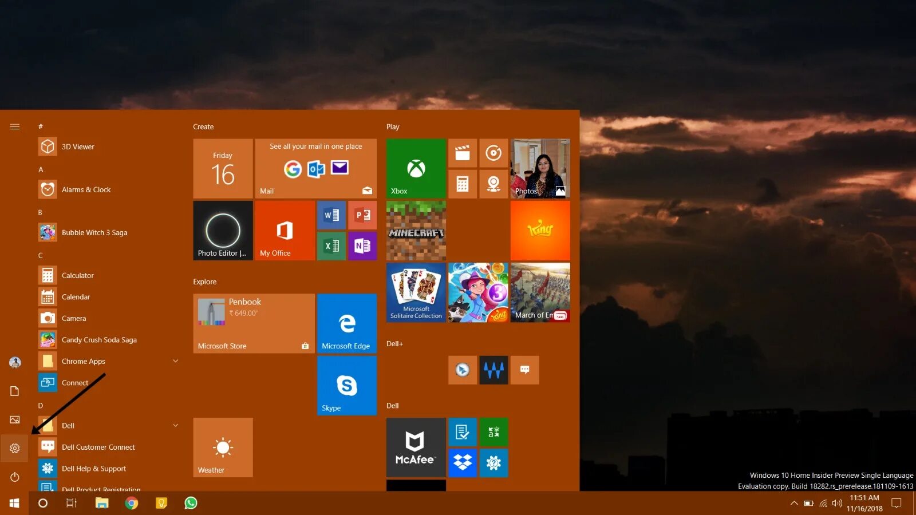This screenshot has height=515, width=916.
Task: Open the McAfee tile
Action: [416, 447]
